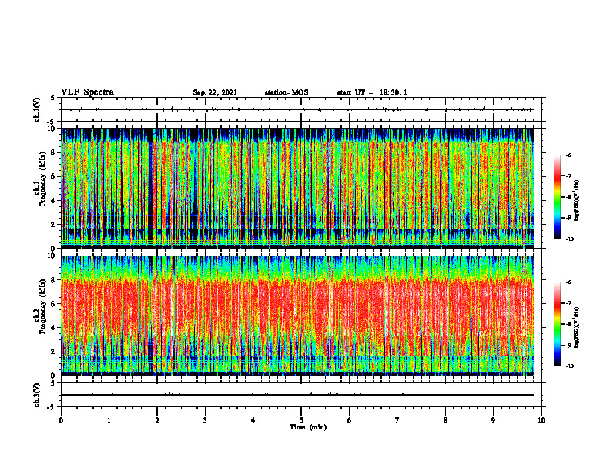The height and width of the screenshot is (471, 610).
Task: Click the "5" tick on ch.1(V) axis
Action: 53,98
